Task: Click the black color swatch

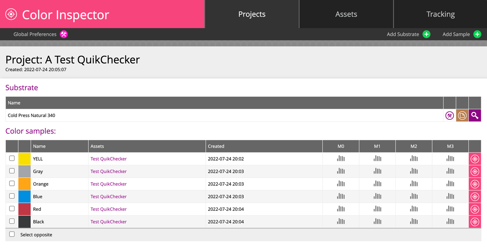Action: coord(25,222)
